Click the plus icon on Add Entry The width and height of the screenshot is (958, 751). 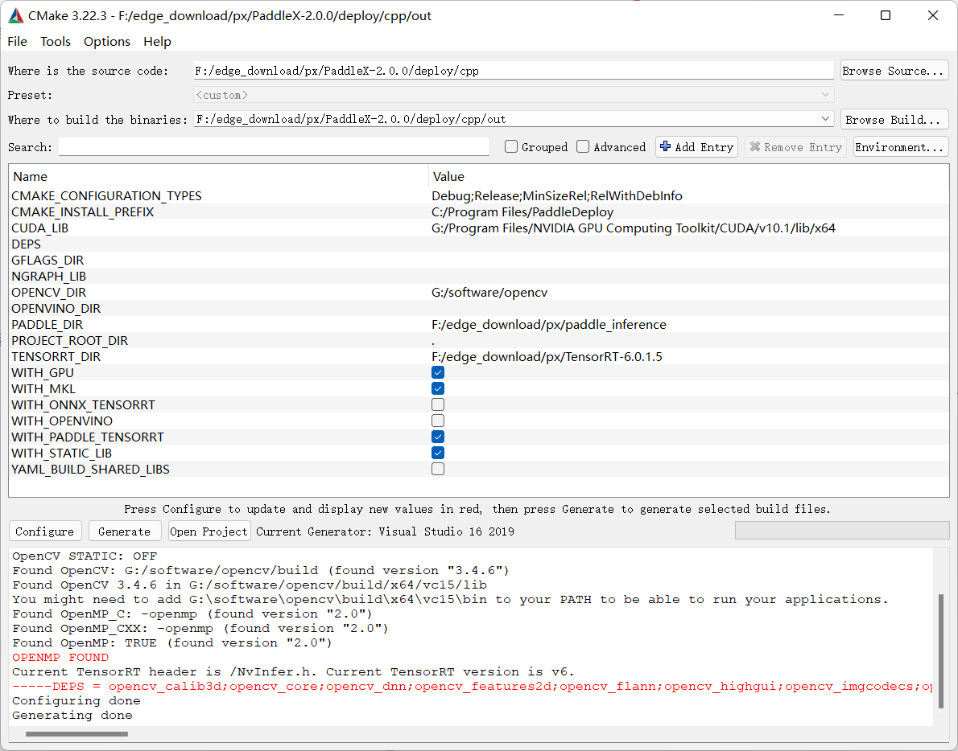[x=665, y=146]
